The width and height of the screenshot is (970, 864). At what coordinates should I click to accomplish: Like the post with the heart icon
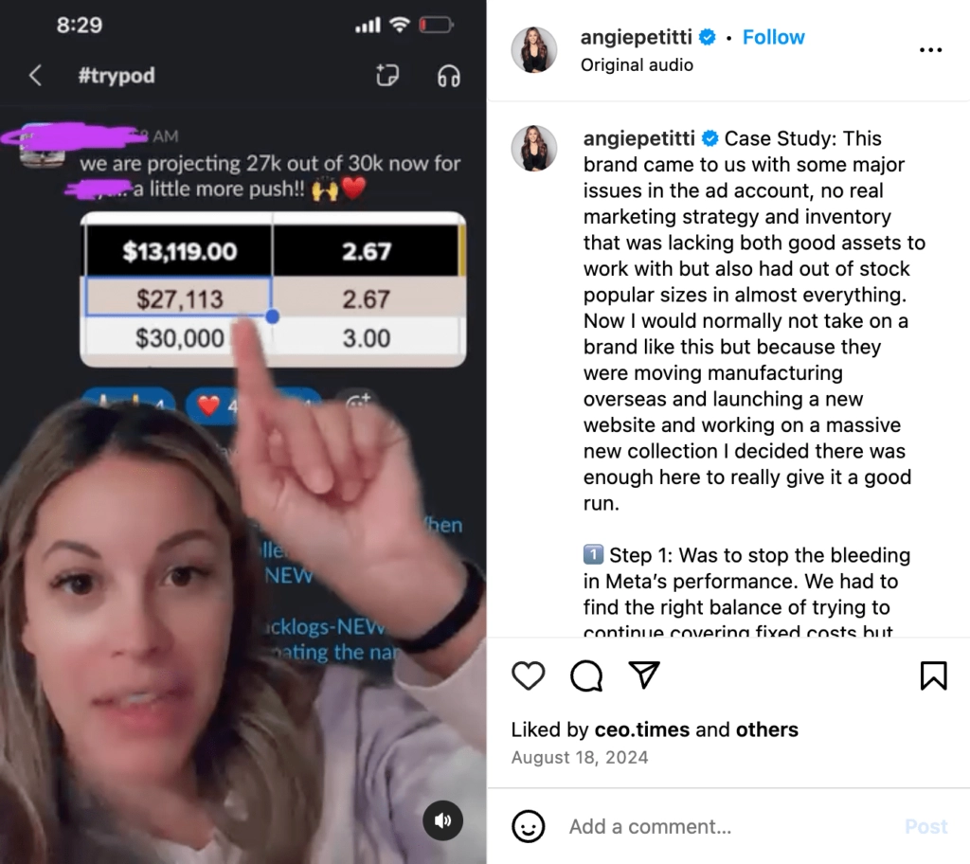529,675
